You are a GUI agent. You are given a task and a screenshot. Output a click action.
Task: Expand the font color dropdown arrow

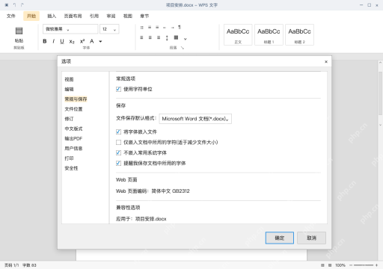click(100, 42)
